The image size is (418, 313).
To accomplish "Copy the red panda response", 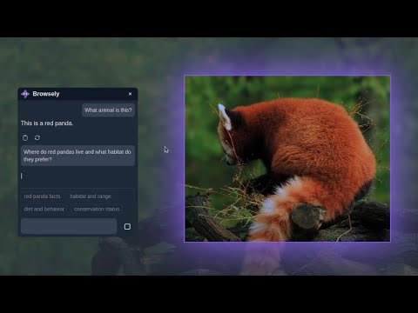I will point(25,138).
